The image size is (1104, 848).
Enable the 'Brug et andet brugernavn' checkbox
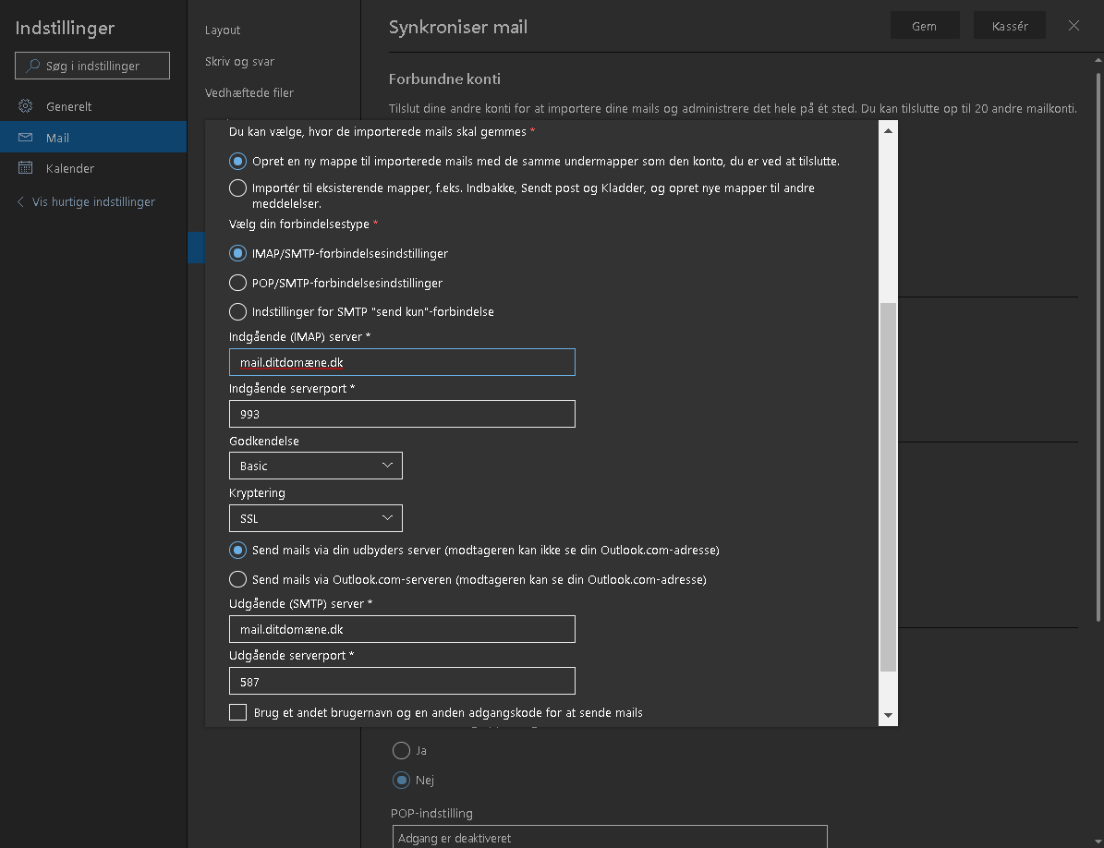coord(238,712)
